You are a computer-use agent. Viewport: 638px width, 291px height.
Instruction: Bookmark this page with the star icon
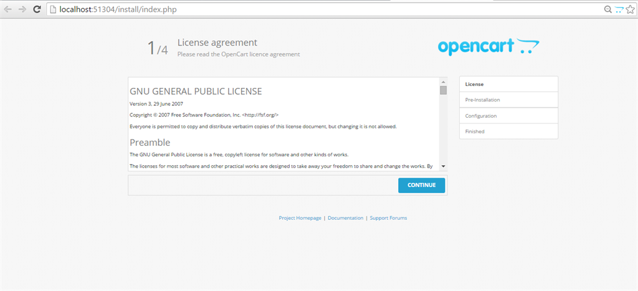point(631,9)
